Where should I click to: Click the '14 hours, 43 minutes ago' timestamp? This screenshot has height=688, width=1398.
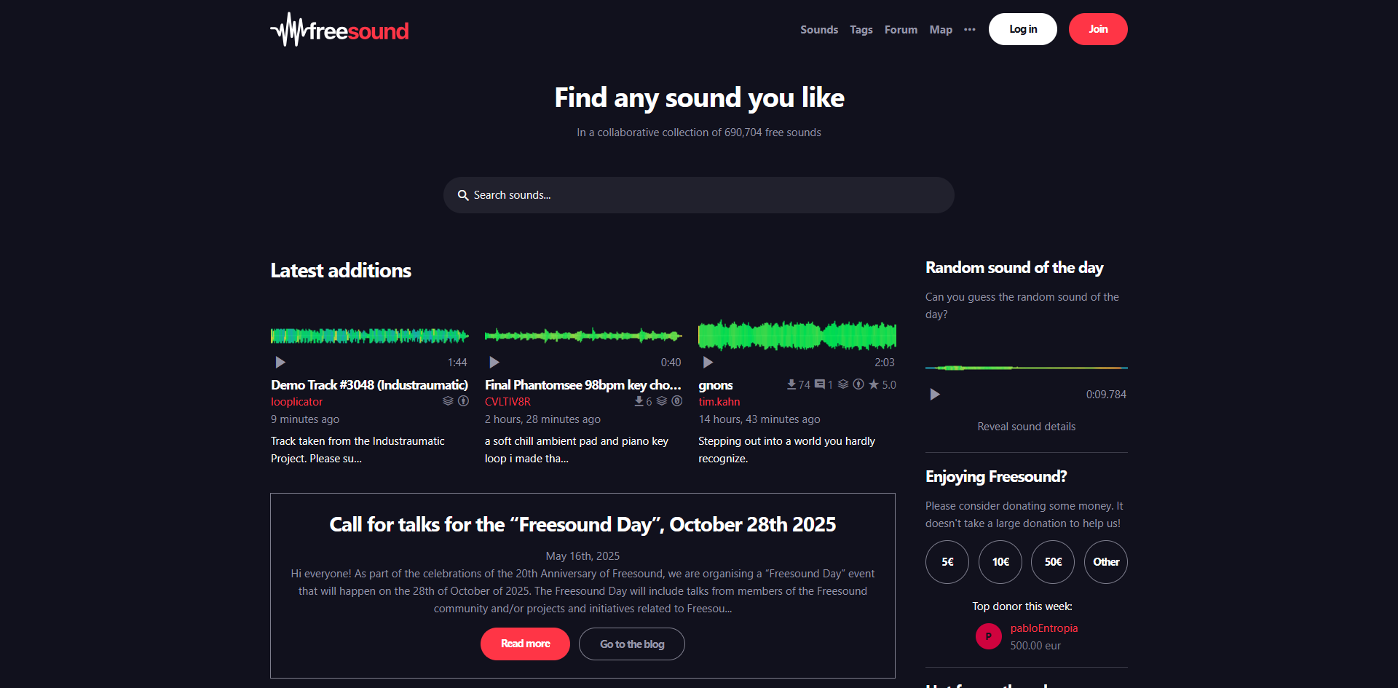[x=759, y=419]
